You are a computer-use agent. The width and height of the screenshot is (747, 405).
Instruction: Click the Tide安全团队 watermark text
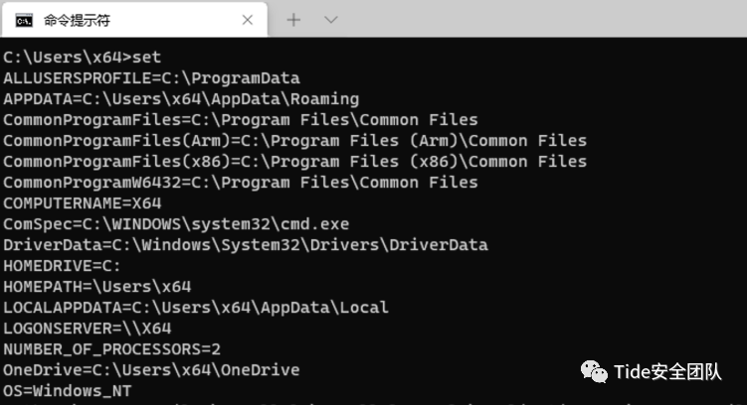667,371
